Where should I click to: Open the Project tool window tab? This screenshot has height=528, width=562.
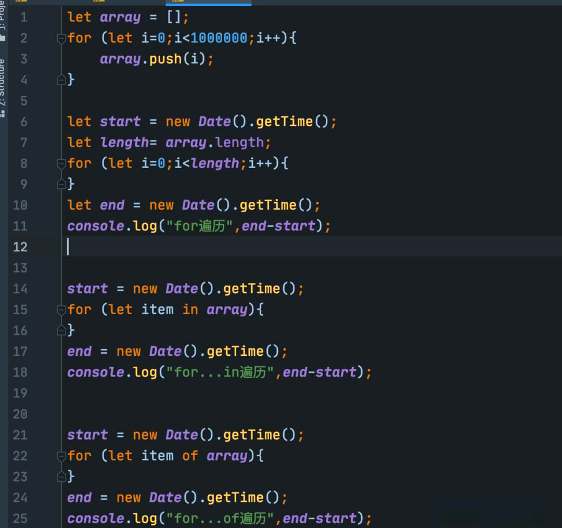pyautogui.click(x=3, y=21)
